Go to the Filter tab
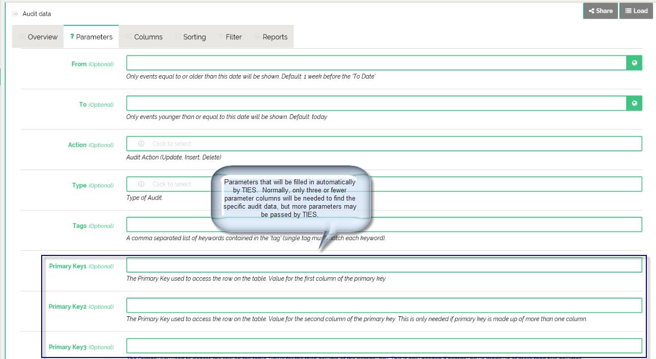Image resolution: width=656 pixels, height=359 pixels. tap(233, 37)
